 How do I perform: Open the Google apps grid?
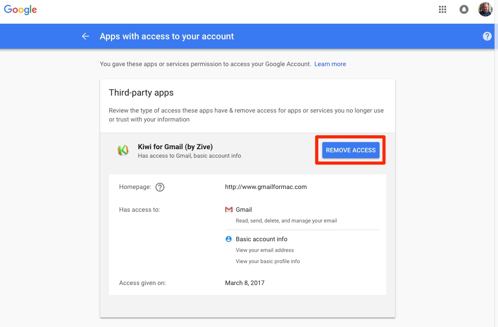tap(443, 9)
